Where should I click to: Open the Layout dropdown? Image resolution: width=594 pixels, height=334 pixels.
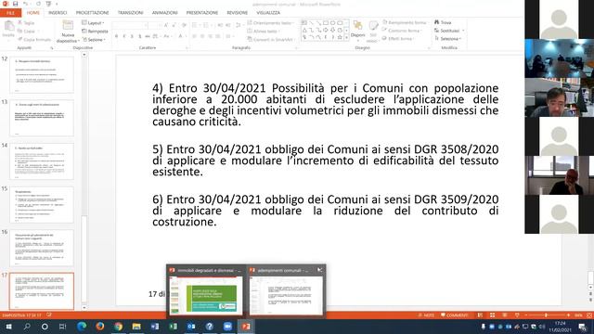[93, 23]
